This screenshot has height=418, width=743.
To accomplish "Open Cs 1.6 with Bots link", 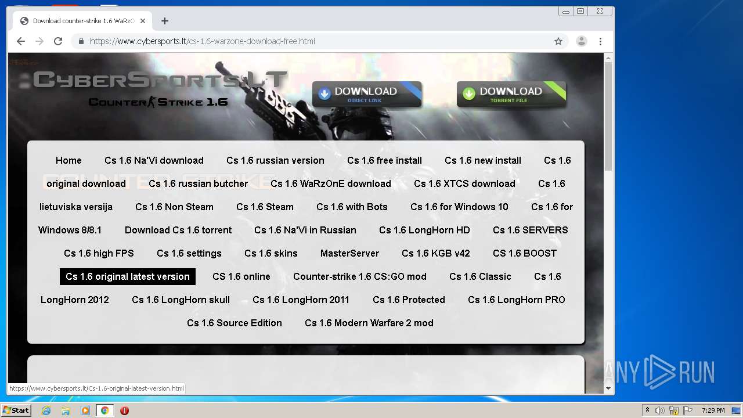I will coord(352,207).
